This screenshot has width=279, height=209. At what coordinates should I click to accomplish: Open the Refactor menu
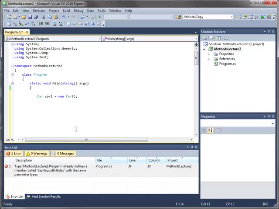point(38,10)
